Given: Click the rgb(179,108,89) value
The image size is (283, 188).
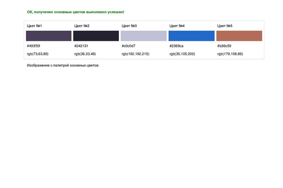Looking at the screenshot, I should [x=230, y=54].
